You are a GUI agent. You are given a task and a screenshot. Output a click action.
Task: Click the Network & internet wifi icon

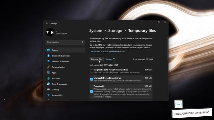tap(48, 61)
